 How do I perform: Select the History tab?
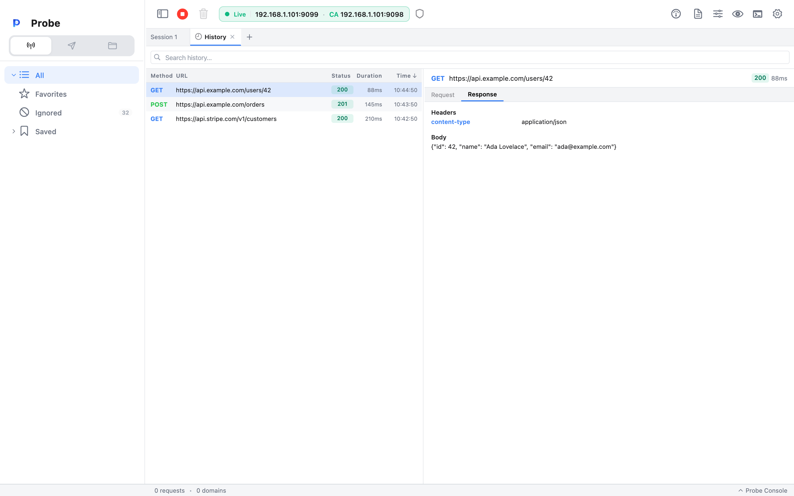215,37
